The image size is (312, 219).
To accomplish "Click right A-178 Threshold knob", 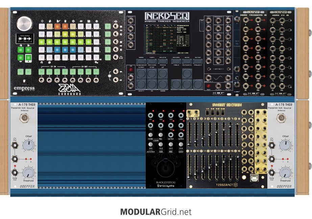I will [285, 172].
